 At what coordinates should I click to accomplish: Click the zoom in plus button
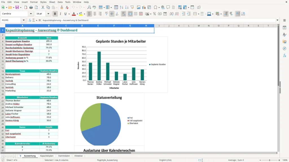point(279,160)
